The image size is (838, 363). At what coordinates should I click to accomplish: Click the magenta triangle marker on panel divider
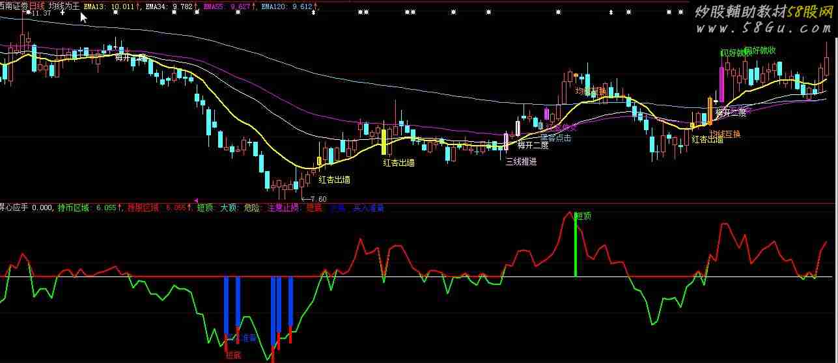tap(197, 200)
